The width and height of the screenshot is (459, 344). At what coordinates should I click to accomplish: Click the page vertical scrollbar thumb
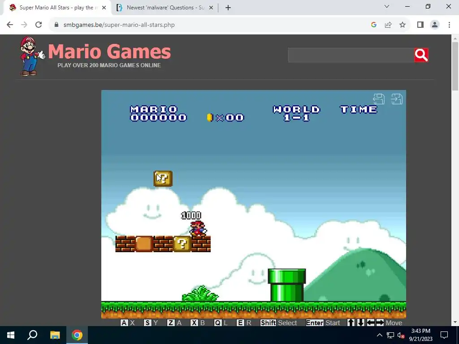point(455,66)
